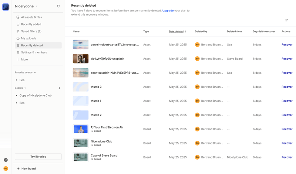Viewport: 296px width, 174px height.
Task: Open All assets & files
Action: click(31, 17)
